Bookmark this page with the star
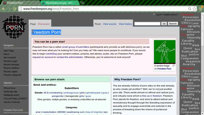Viewport: 204px width, 115px height. tap(194, 9)
